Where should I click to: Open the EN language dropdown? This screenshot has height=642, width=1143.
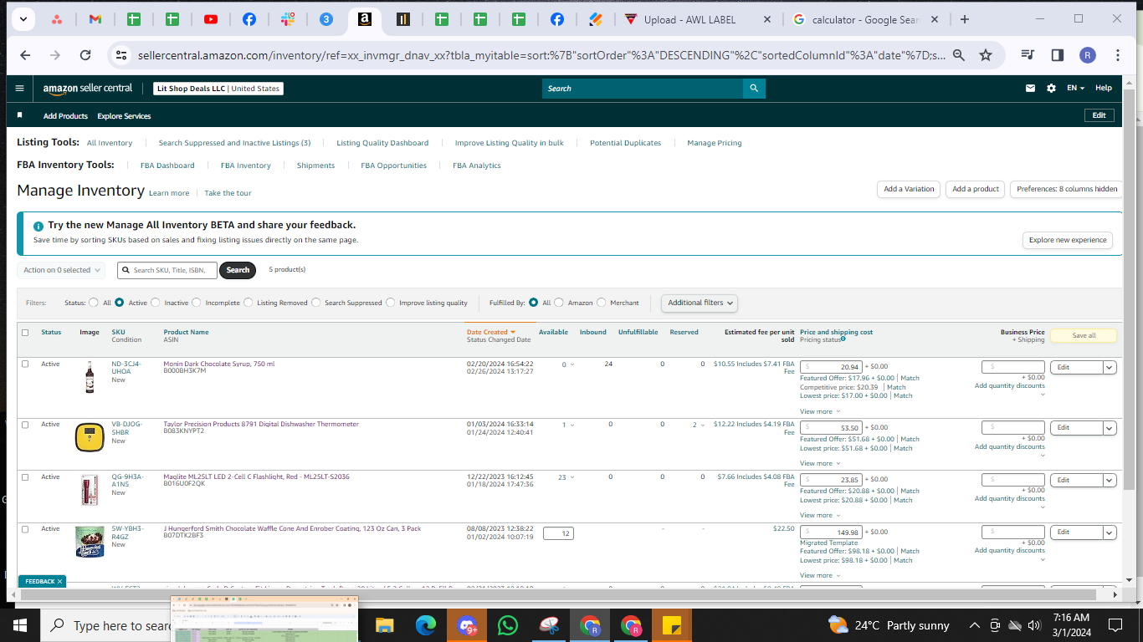[x=1075, y=88]
